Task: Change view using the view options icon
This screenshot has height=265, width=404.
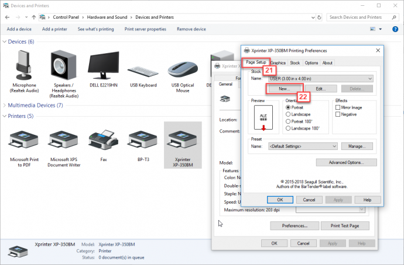Action: [x=372, y=29]
